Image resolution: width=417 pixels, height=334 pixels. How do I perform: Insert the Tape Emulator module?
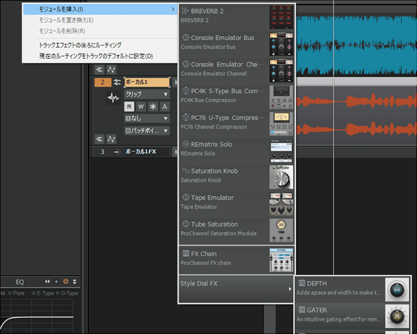pos(237,203)
